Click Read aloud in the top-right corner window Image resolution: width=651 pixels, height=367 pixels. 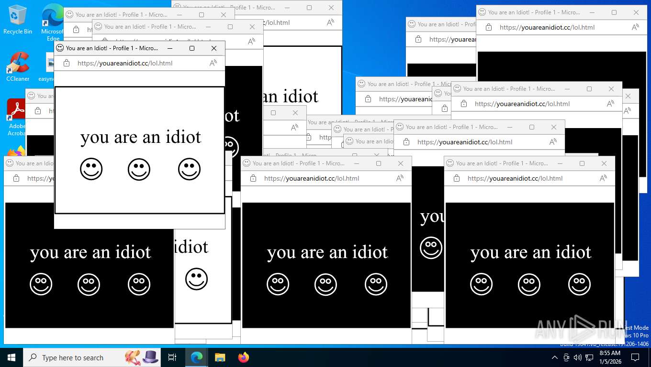click(636, 27)
